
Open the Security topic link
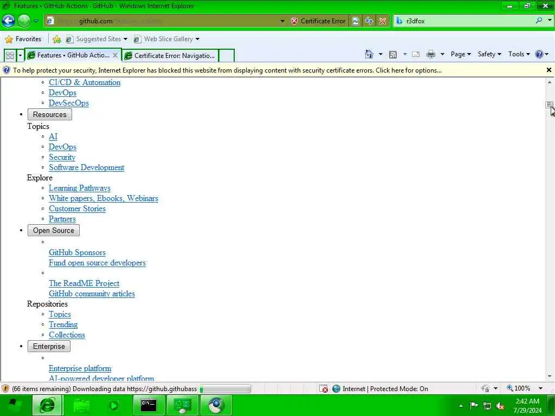pos(62,157)
